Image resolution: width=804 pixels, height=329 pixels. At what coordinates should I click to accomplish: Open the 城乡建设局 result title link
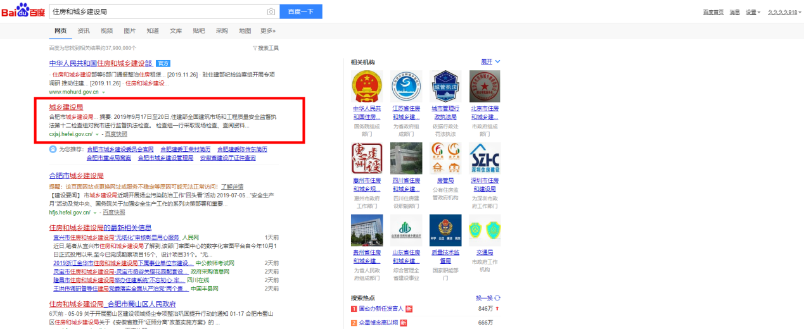click(x=66, y=107)
